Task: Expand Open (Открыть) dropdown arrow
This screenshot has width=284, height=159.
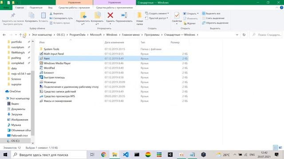Action: (198, 14)
